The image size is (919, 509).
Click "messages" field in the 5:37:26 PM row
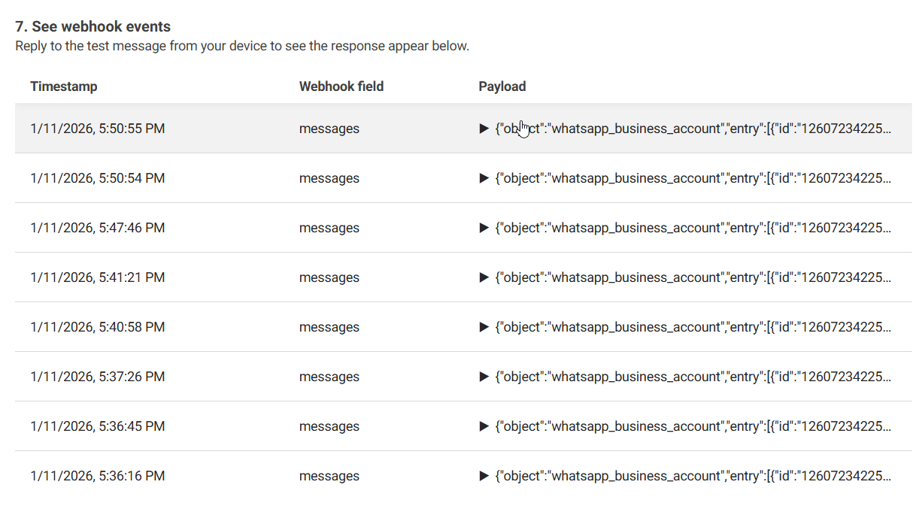pos(329,377)
